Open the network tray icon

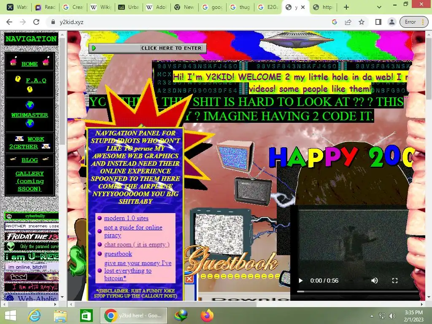tap(382, 316)
